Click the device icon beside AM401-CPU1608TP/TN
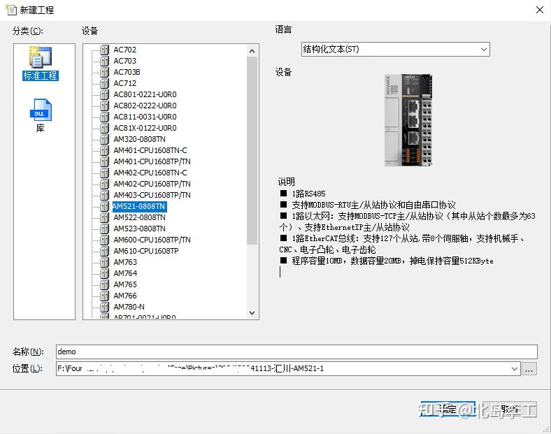The image size is (551, 434). (x=104, y=161)
